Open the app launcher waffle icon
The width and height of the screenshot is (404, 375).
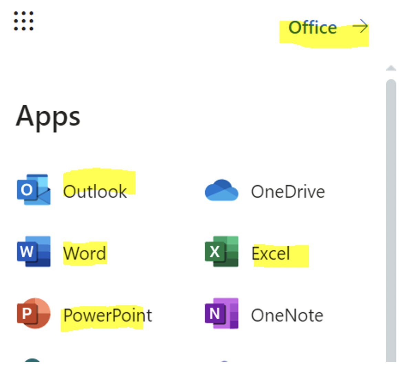point(23,21)
